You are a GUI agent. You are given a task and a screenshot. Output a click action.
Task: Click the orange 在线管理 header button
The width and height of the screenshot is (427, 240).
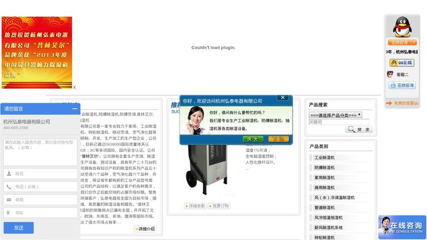coord(402,43)
